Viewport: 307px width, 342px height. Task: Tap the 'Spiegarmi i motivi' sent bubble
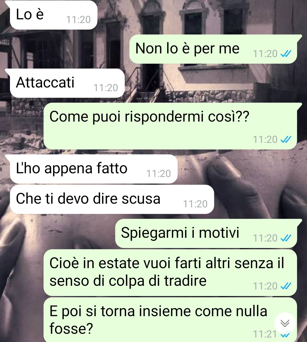tap(206, 233)
